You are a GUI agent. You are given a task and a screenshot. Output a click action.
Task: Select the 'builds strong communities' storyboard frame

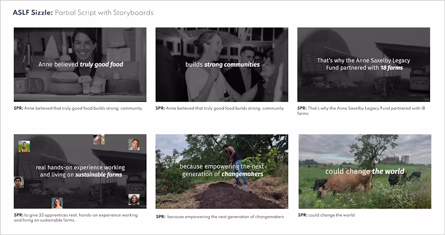pos(222,65)
